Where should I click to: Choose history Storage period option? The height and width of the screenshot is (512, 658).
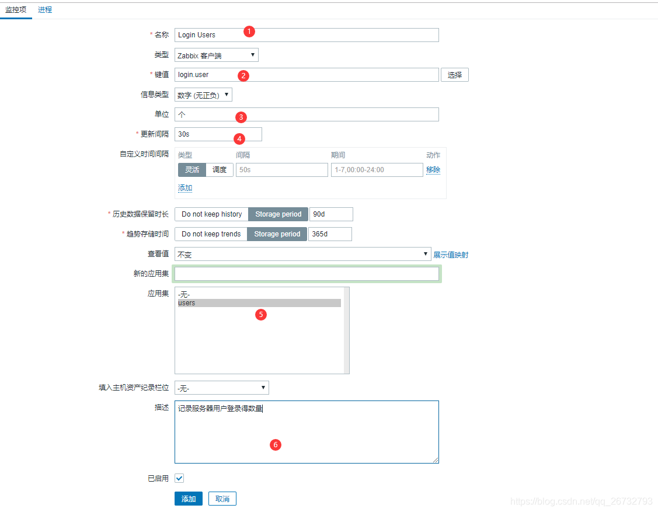pos(278,214)
